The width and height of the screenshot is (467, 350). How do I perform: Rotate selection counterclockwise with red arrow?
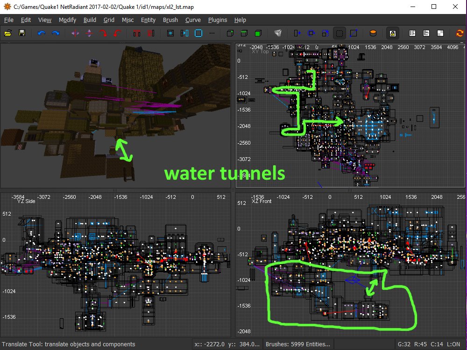click(117, 33)
